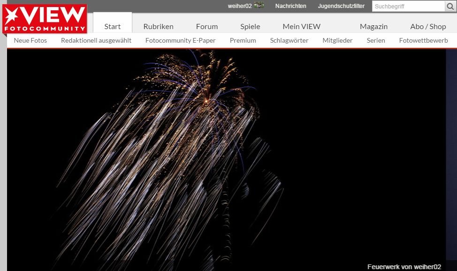Switch to the Rubriken tab
Viewport: 457px width, 271px height.
[158, 26]
